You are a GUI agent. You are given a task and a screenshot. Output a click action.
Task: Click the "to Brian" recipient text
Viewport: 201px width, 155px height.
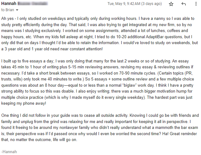pyautogui.click(x=7, y=10)
